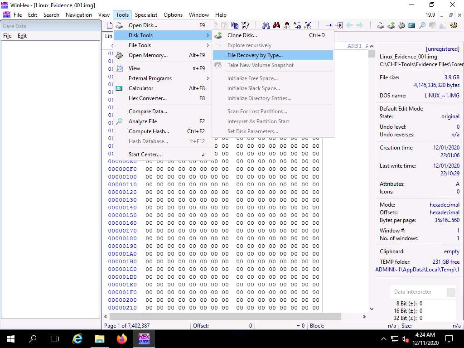This screenshot has height=348, width=464.
Task: Open File Explorer from taskbar
Action: click(99, 339)
